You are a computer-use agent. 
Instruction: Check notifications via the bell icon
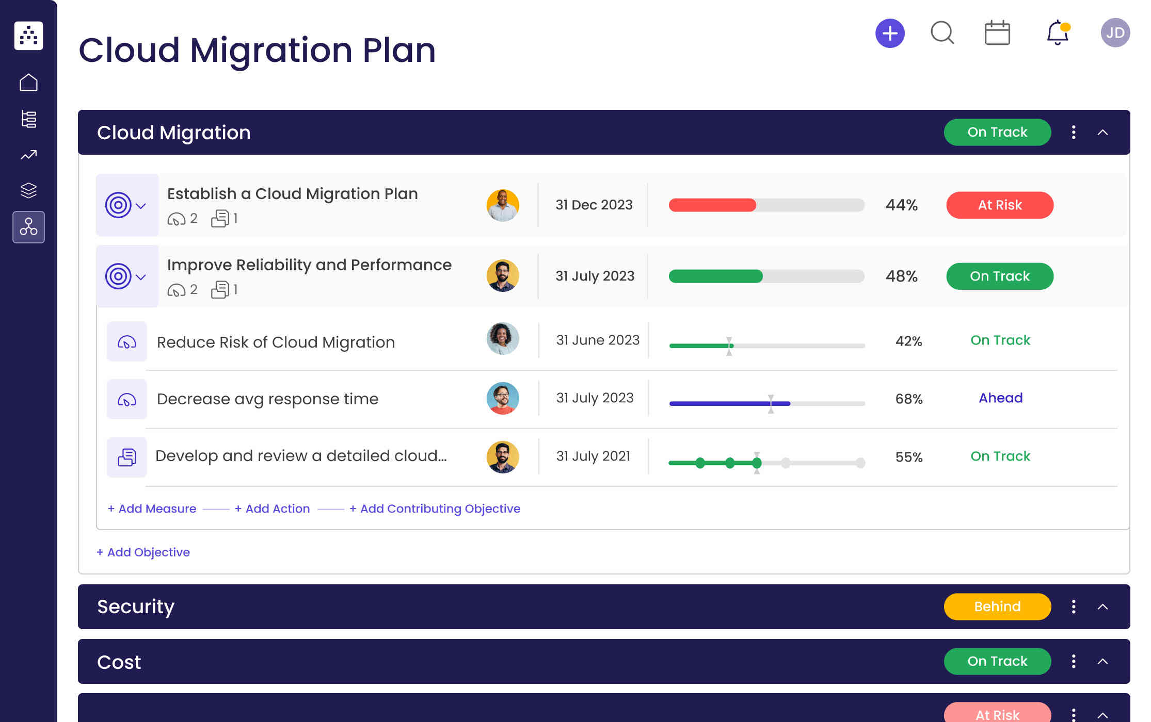click(x=1056, y=32)
